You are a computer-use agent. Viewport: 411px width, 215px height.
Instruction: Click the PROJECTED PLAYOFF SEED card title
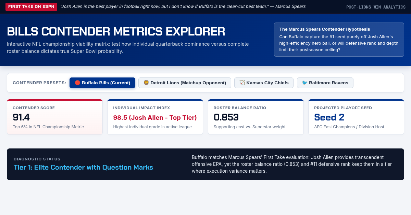[343, 108]
